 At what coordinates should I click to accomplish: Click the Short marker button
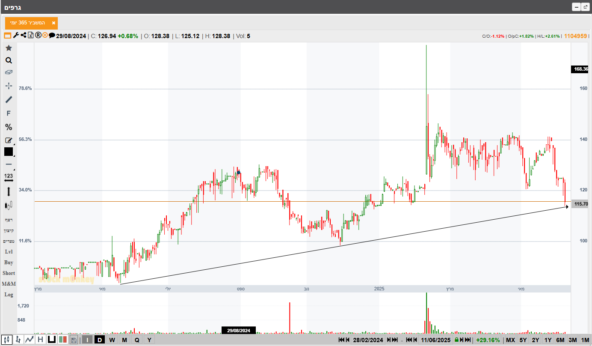pos(9,273)
